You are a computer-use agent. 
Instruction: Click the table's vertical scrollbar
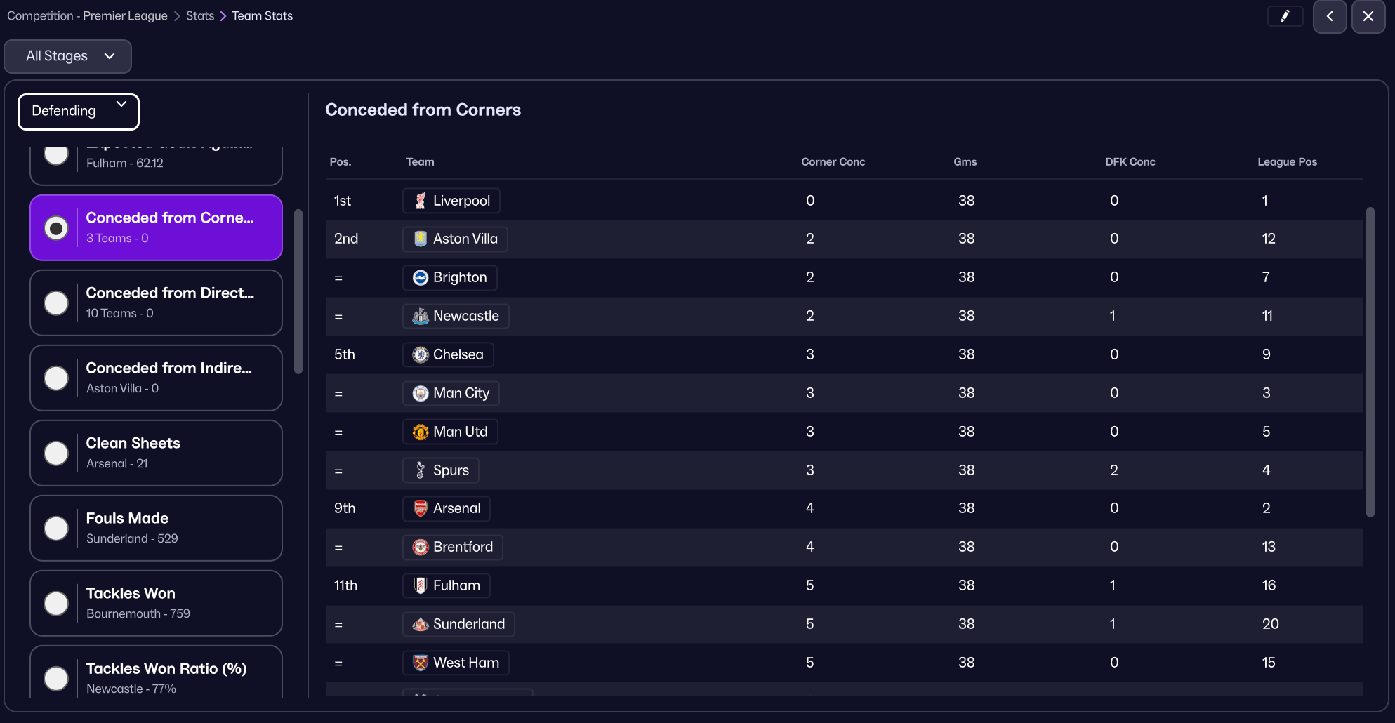[x=1370, y=361]
